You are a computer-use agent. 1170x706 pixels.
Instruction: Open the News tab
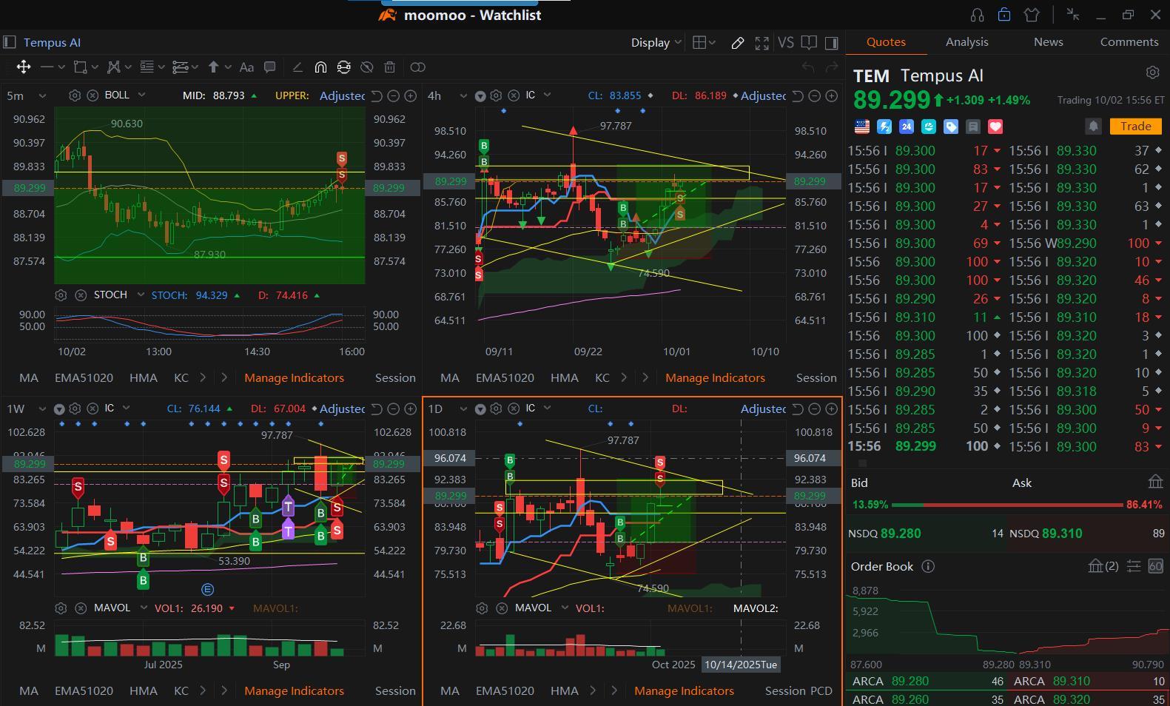tap(1048, 42)
